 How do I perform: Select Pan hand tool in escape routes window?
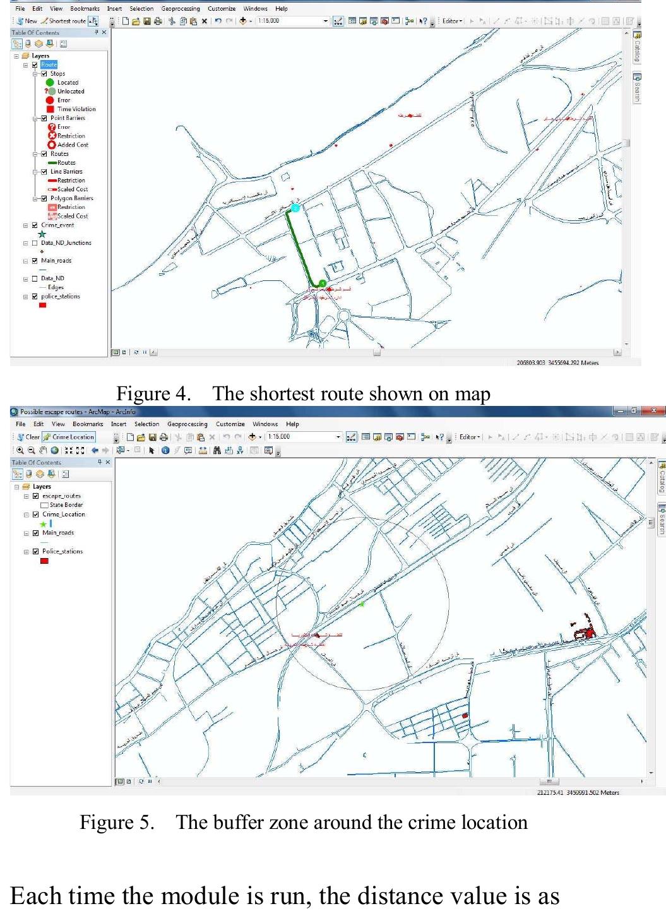[43, 450]
